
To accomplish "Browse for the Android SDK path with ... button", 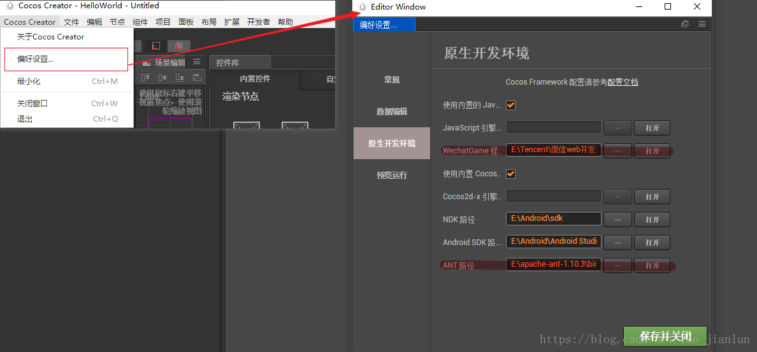I will (x=617, y=242).
